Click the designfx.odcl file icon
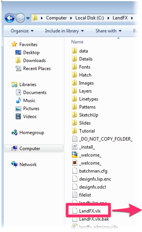Screen dimensions: 142x232 (x=75, y=187)
